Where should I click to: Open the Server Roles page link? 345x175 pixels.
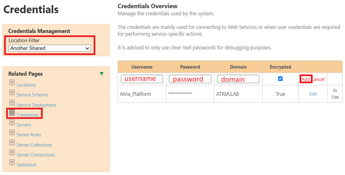click(29, 135)
